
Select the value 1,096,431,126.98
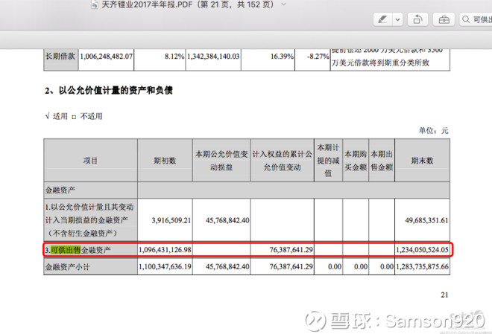[x=165, y=250]
